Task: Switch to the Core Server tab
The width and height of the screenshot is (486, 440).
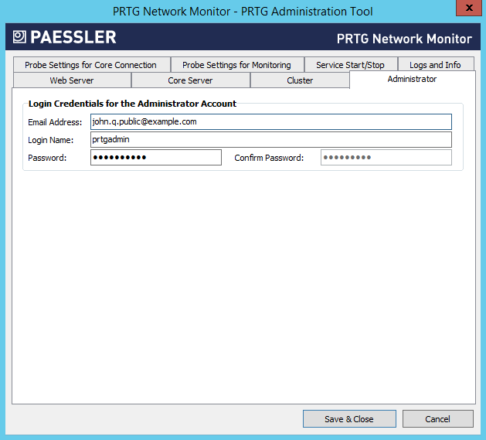Action: pyautogui.click(x=190, y=80)
